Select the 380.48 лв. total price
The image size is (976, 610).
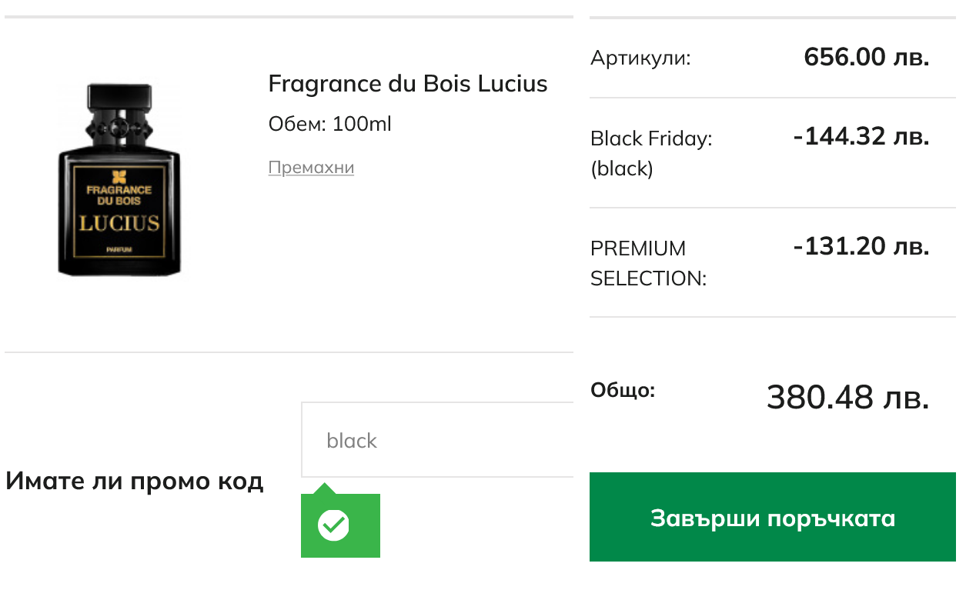pyautogui.click(x=847, y=397)
